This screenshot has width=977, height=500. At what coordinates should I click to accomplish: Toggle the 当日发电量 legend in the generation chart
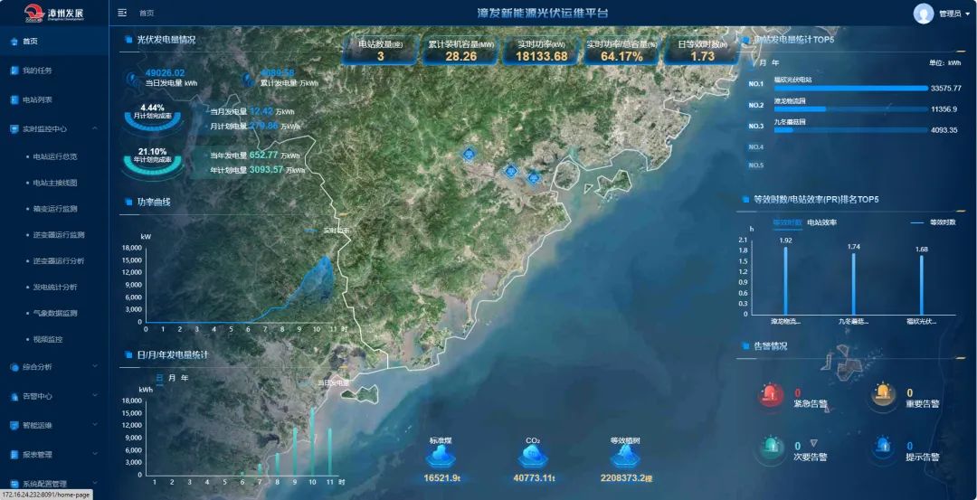[331, 382]
